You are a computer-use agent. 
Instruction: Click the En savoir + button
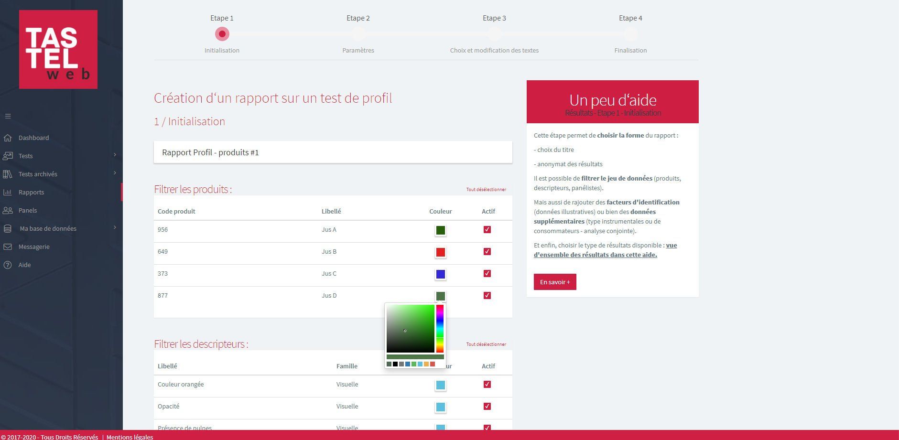[x=554, y=282]
